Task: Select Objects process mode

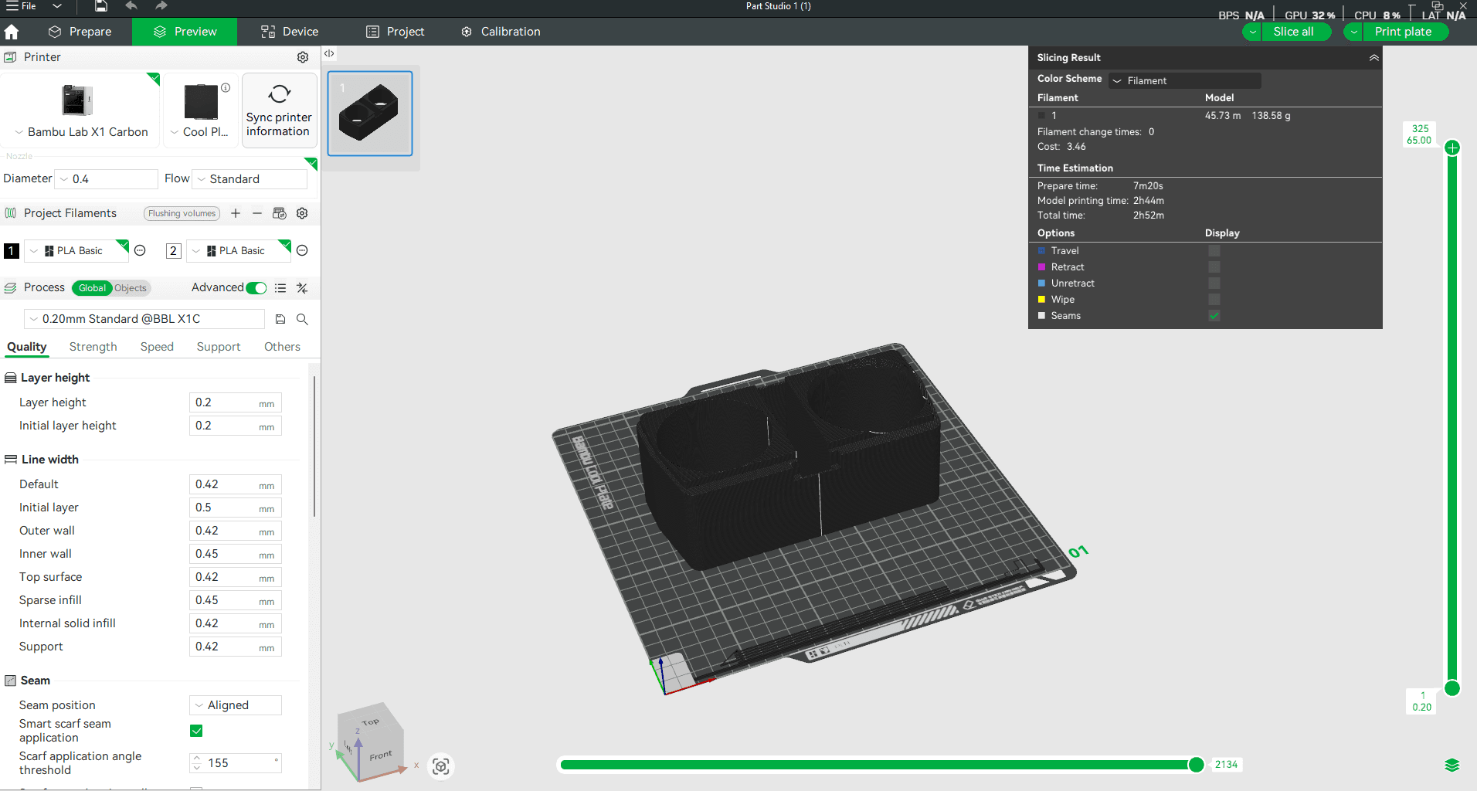Action: tap(131, 288)
